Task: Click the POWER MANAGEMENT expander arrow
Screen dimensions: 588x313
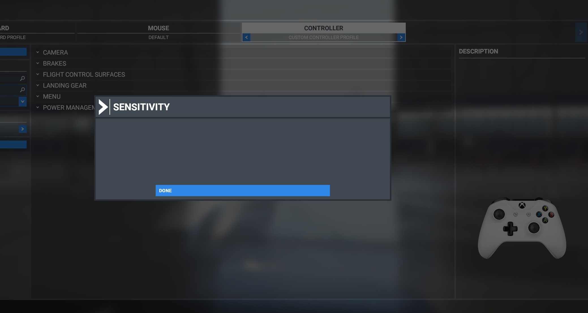Action: pyautogui.click(x=37, y=108)
